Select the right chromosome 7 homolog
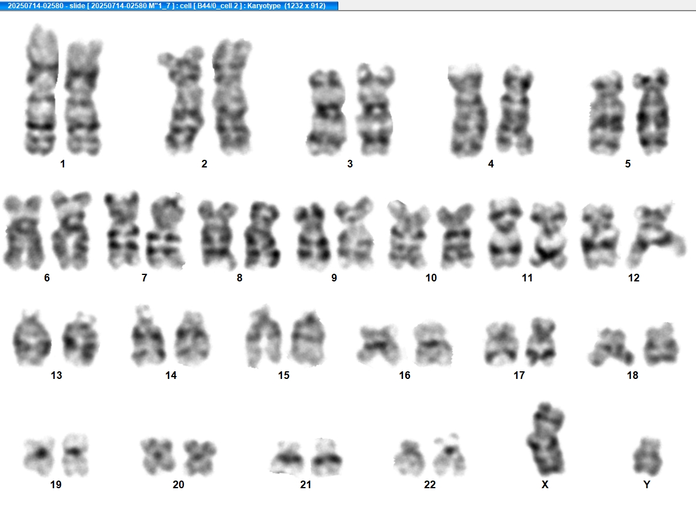 [x=166, y=231]
